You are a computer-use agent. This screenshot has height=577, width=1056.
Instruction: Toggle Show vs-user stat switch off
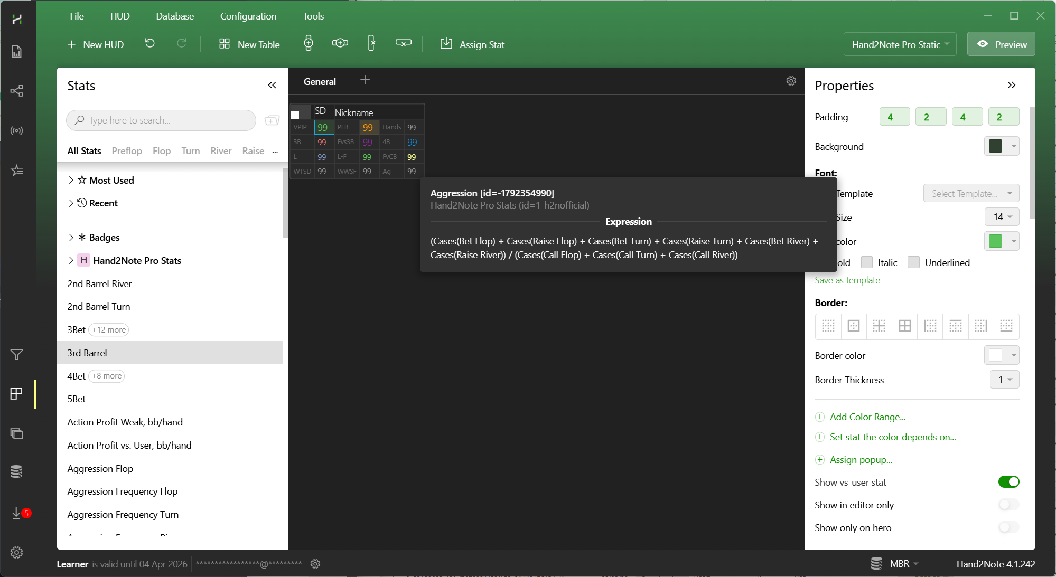click(1008, 482)
